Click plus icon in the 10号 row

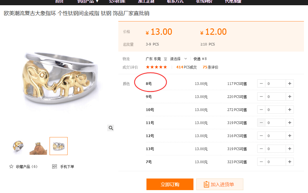[290, 110]
